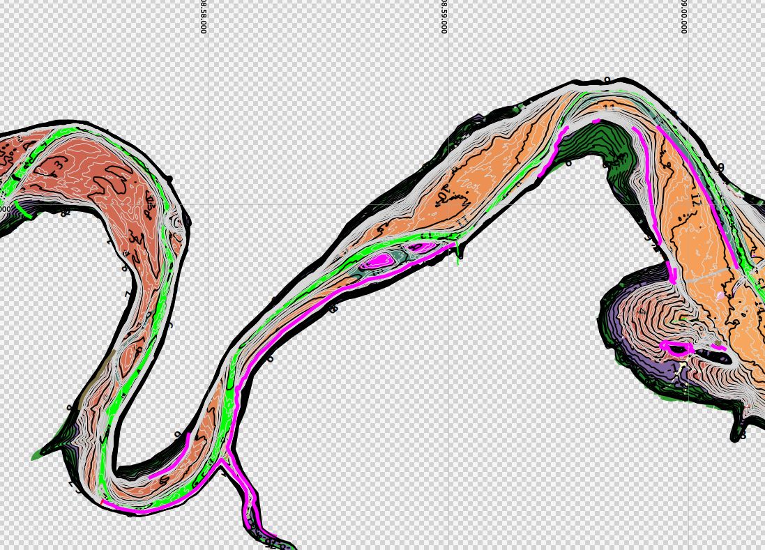This screenshot has width=765, height=550.
Task: Select the green pointed tip at the lower-left bank
Action: tap(38, 455)
